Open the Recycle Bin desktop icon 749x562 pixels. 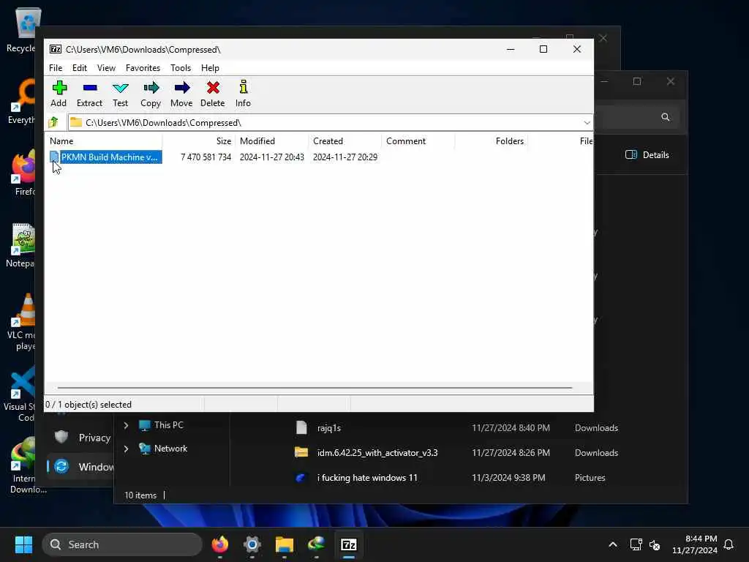[x=23, y=29]
